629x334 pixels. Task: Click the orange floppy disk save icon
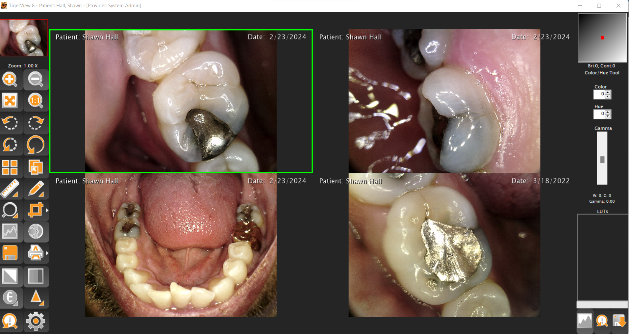pos(10,253)
